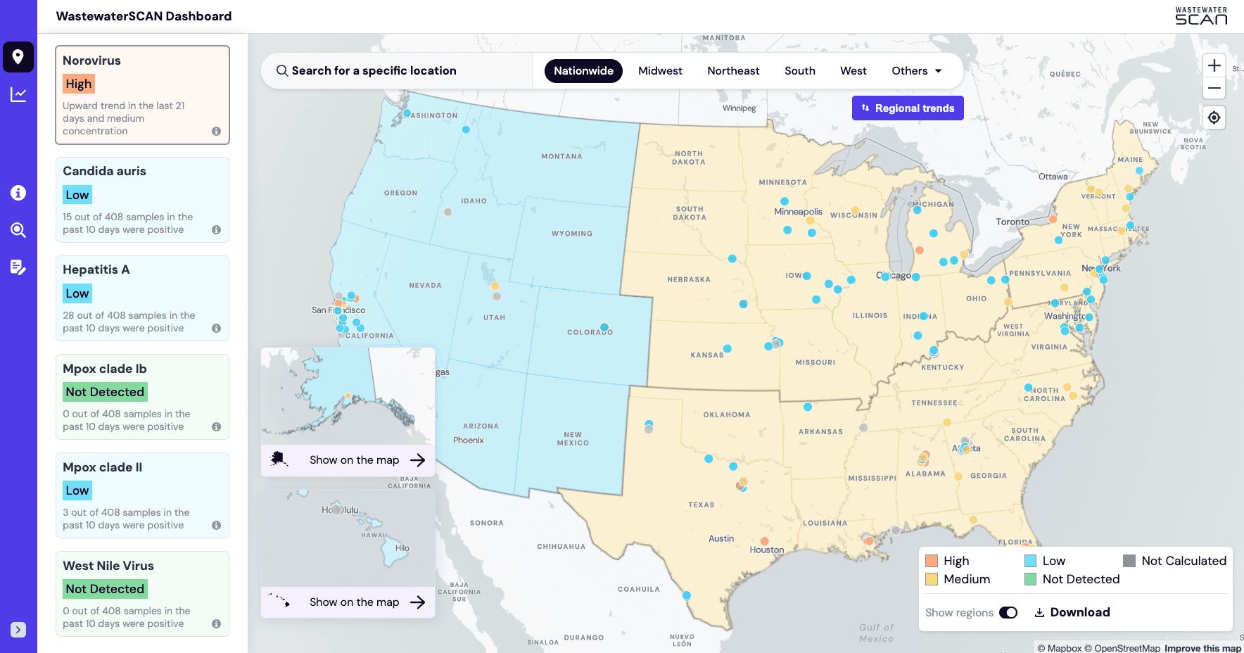Select the Northeast region tab
The image size is (1244, 653).
click(x=733, y=71)
